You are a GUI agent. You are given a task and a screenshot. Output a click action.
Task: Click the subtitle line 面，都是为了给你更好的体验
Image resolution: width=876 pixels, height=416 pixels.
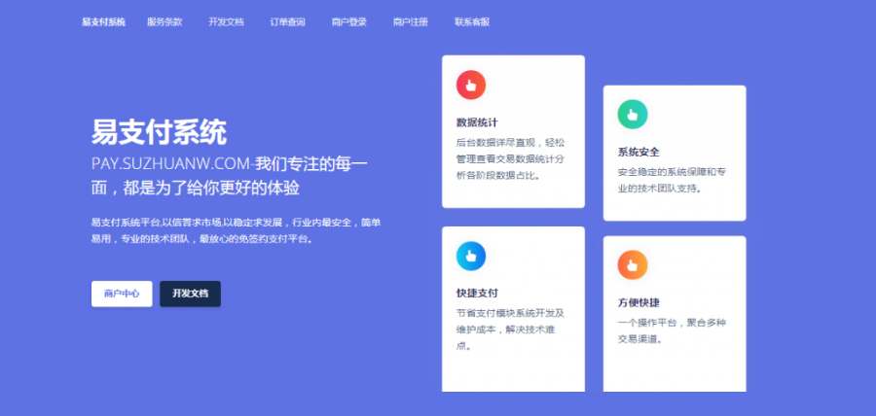click(x=196, y=188)
